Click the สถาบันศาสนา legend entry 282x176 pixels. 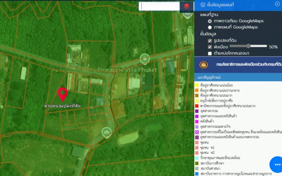(211, 169)
